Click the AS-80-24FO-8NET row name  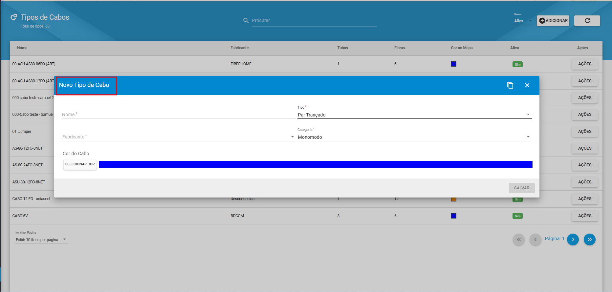click(x=28, y=165)
